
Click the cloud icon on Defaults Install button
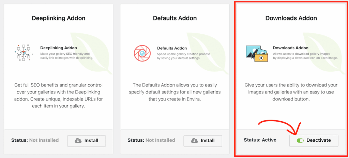(195, 140)
